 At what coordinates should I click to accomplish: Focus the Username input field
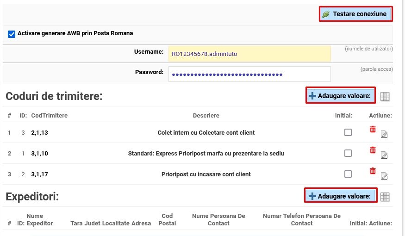coord(249,54)
